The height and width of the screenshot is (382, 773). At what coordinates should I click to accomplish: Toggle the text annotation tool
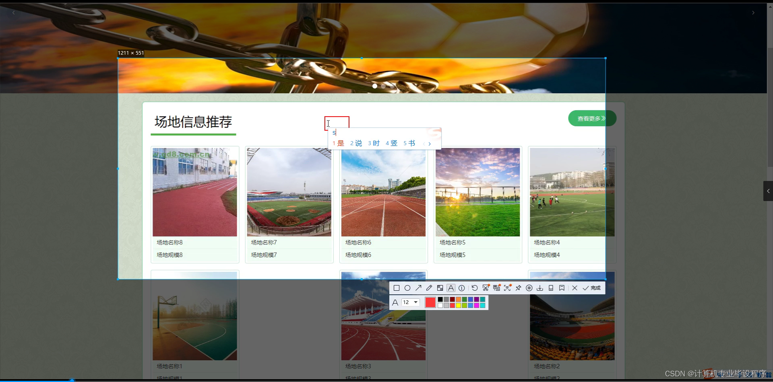point(451,288)
